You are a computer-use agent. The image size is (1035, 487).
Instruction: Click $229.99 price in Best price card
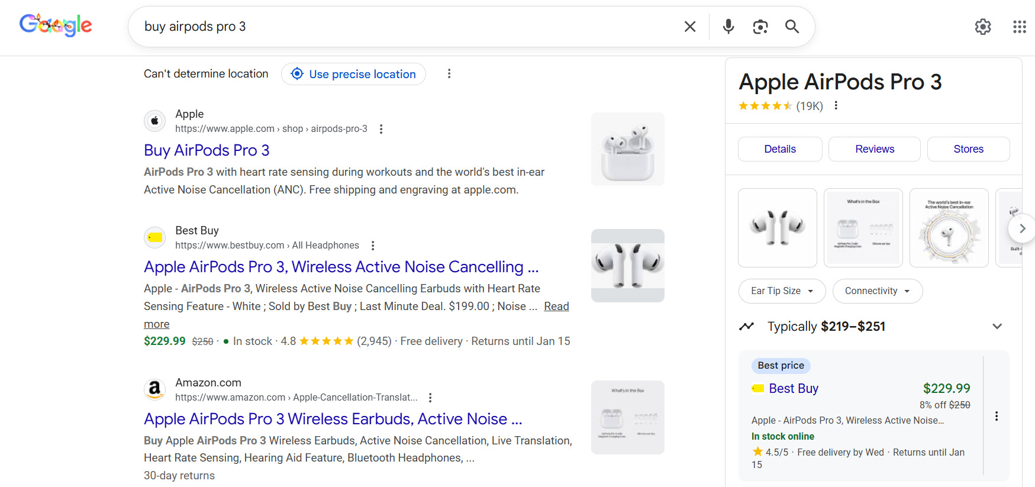(x=947, y=389)
